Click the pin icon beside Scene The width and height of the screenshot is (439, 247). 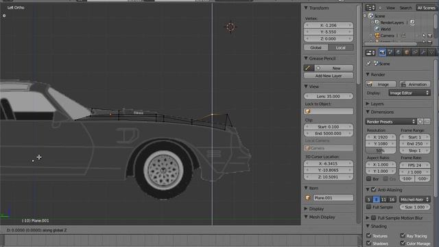tap(368, 64)
